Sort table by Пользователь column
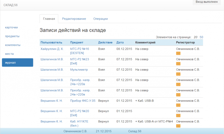Image resolution: width=224 pixels, height=134 pixels. click(51, 42)
